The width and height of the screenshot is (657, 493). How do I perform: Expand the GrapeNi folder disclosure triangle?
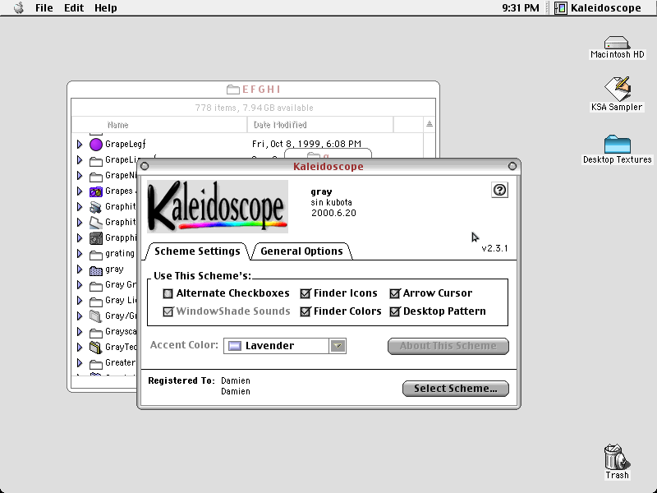80,176
